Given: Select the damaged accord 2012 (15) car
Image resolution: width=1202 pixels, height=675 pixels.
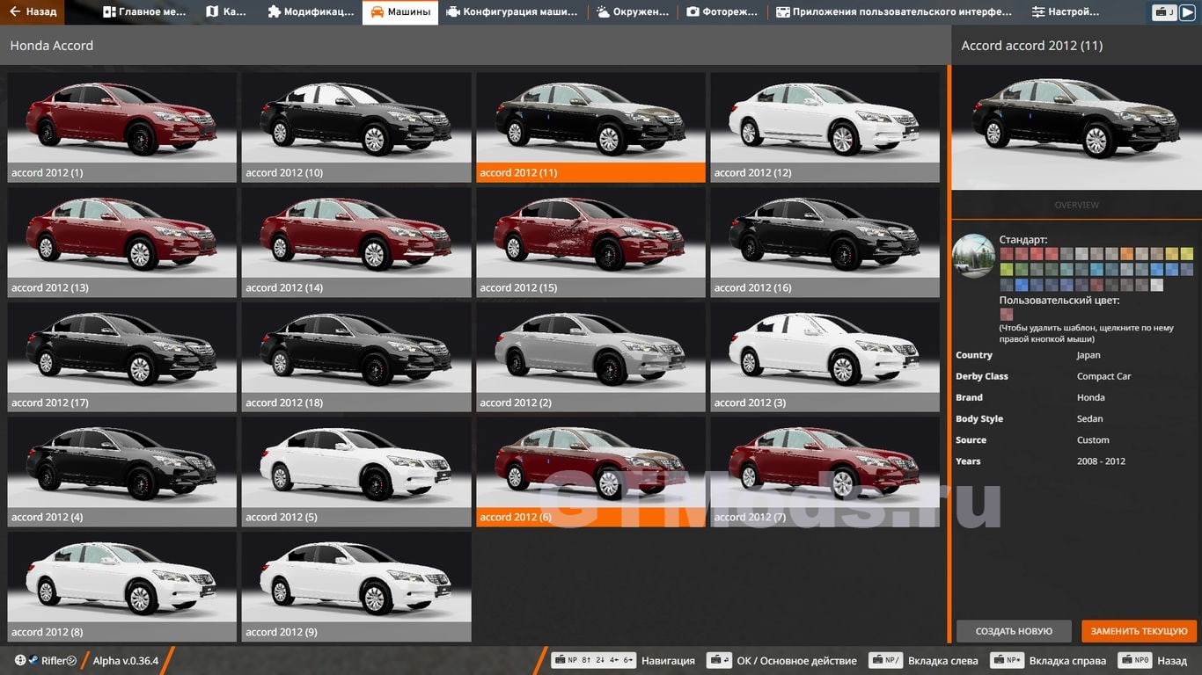Looking at the screenshot, I should coord(590,242).
